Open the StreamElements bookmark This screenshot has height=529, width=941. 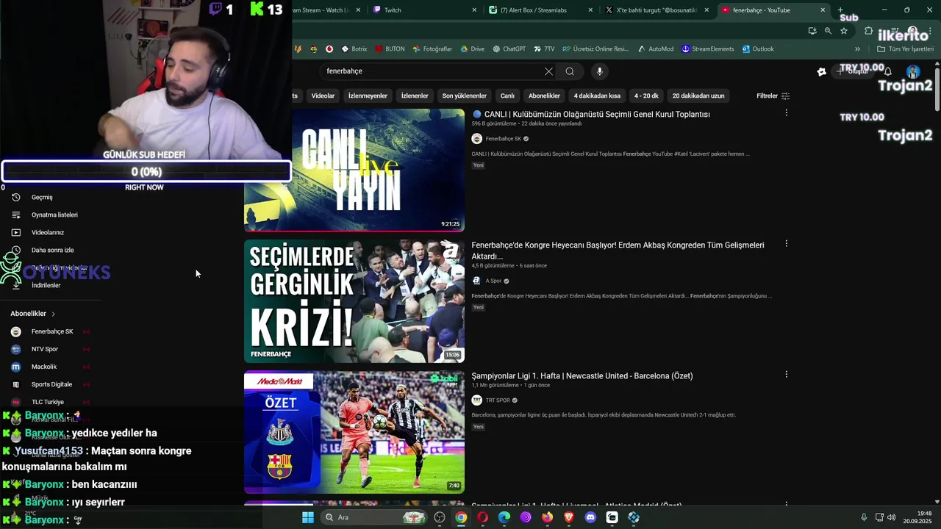(x=708, y=49)
